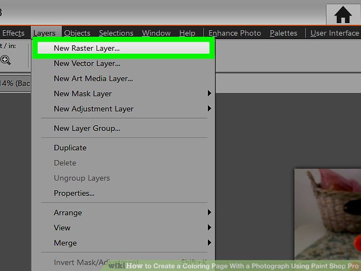The height and width of the screenshot is (271, 361).
Task: Open the Window menu
Action: [x=156, y=33]
